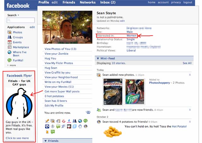Open the Photos application icon in sidebar
Image resolution: width=202 pixels, height=143 pixels.
point(9,32)
